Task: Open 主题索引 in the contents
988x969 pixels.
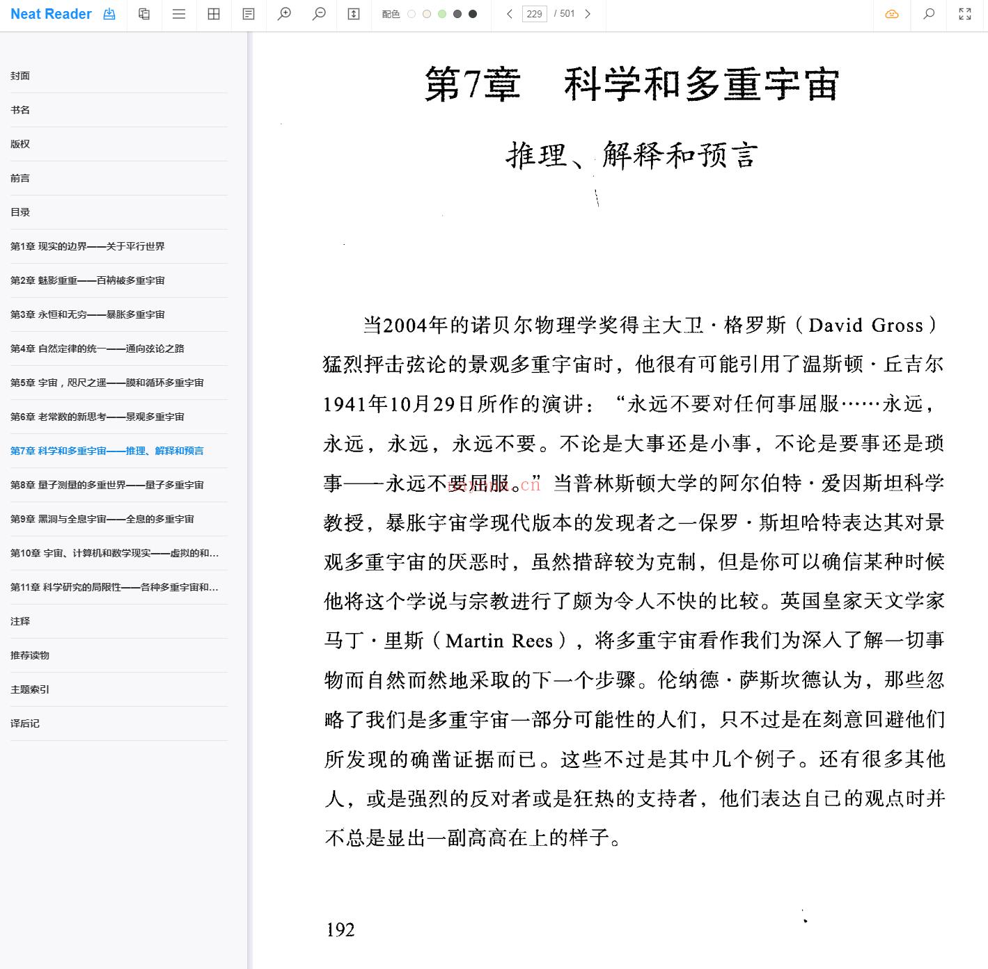Action: (118, 689)
